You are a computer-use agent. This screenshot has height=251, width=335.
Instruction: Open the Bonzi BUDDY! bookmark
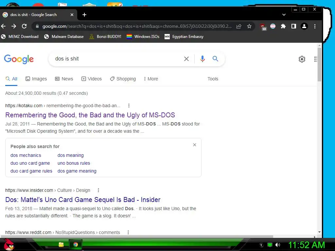(x=105, y=37)
